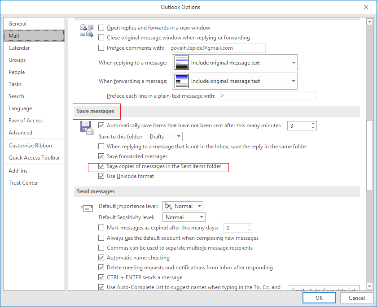This screenshot has width=377, height=307.
Task: Open Default Importance level dropdown
Action: coord(183,206)
